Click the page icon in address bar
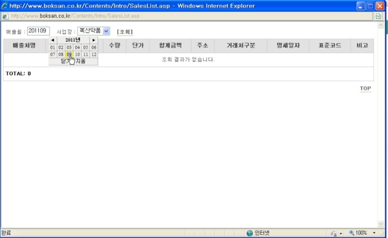Image resolution: width=388 pixels, height=238 pixels. click(x=5, y=16)
